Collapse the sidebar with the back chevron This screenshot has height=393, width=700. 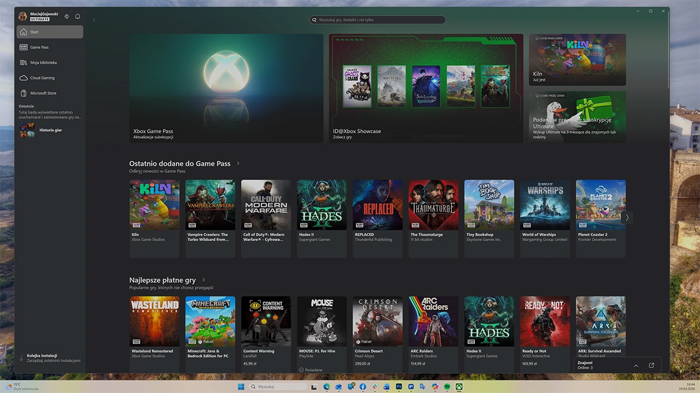click(94, 19)
